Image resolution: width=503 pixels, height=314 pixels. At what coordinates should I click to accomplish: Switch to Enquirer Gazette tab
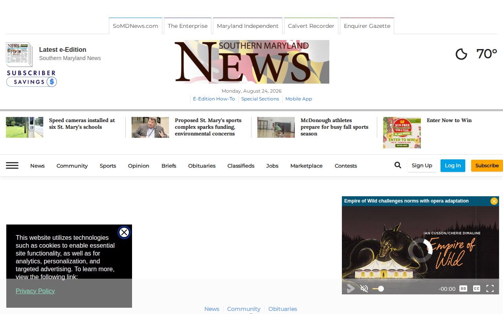click(367, 26)
